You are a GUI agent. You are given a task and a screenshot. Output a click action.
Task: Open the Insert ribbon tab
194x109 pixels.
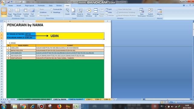pyautogui.click(x=19, y=5)
